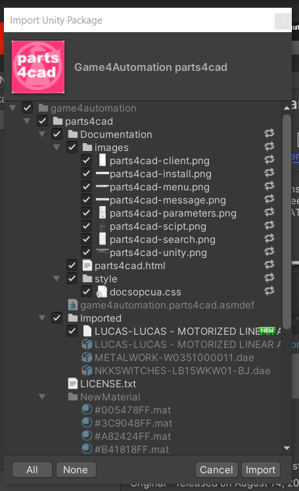The width and height of the screenshot is (299, 491).
Task: Click the None selection button
Action: 76,470
